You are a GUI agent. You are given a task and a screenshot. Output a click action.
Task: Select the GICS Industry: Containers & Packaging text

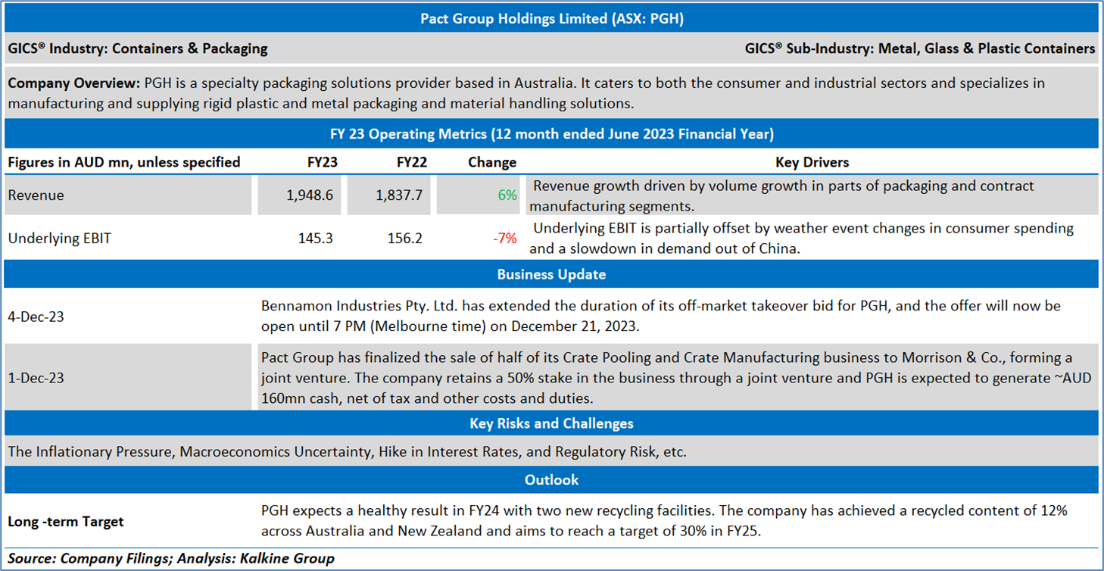[x=138, y=48]
